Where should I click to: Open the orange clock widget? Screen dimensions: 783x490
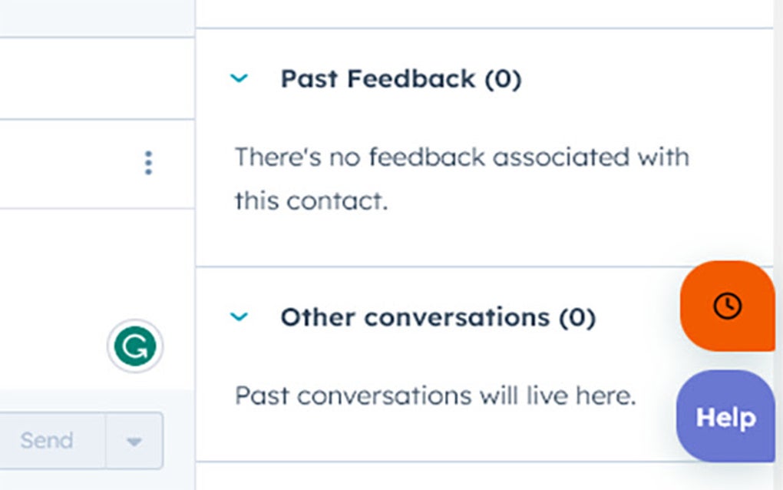pyautogui.click(x=727, y=306)
